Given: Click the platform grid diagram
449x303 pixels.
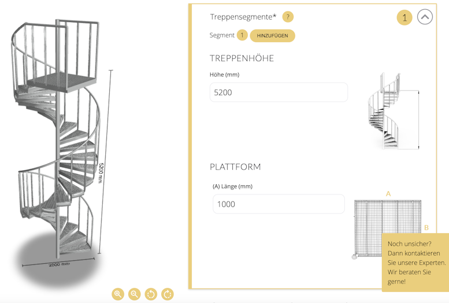Looking at the screenshot, I should tap(388, 228).
